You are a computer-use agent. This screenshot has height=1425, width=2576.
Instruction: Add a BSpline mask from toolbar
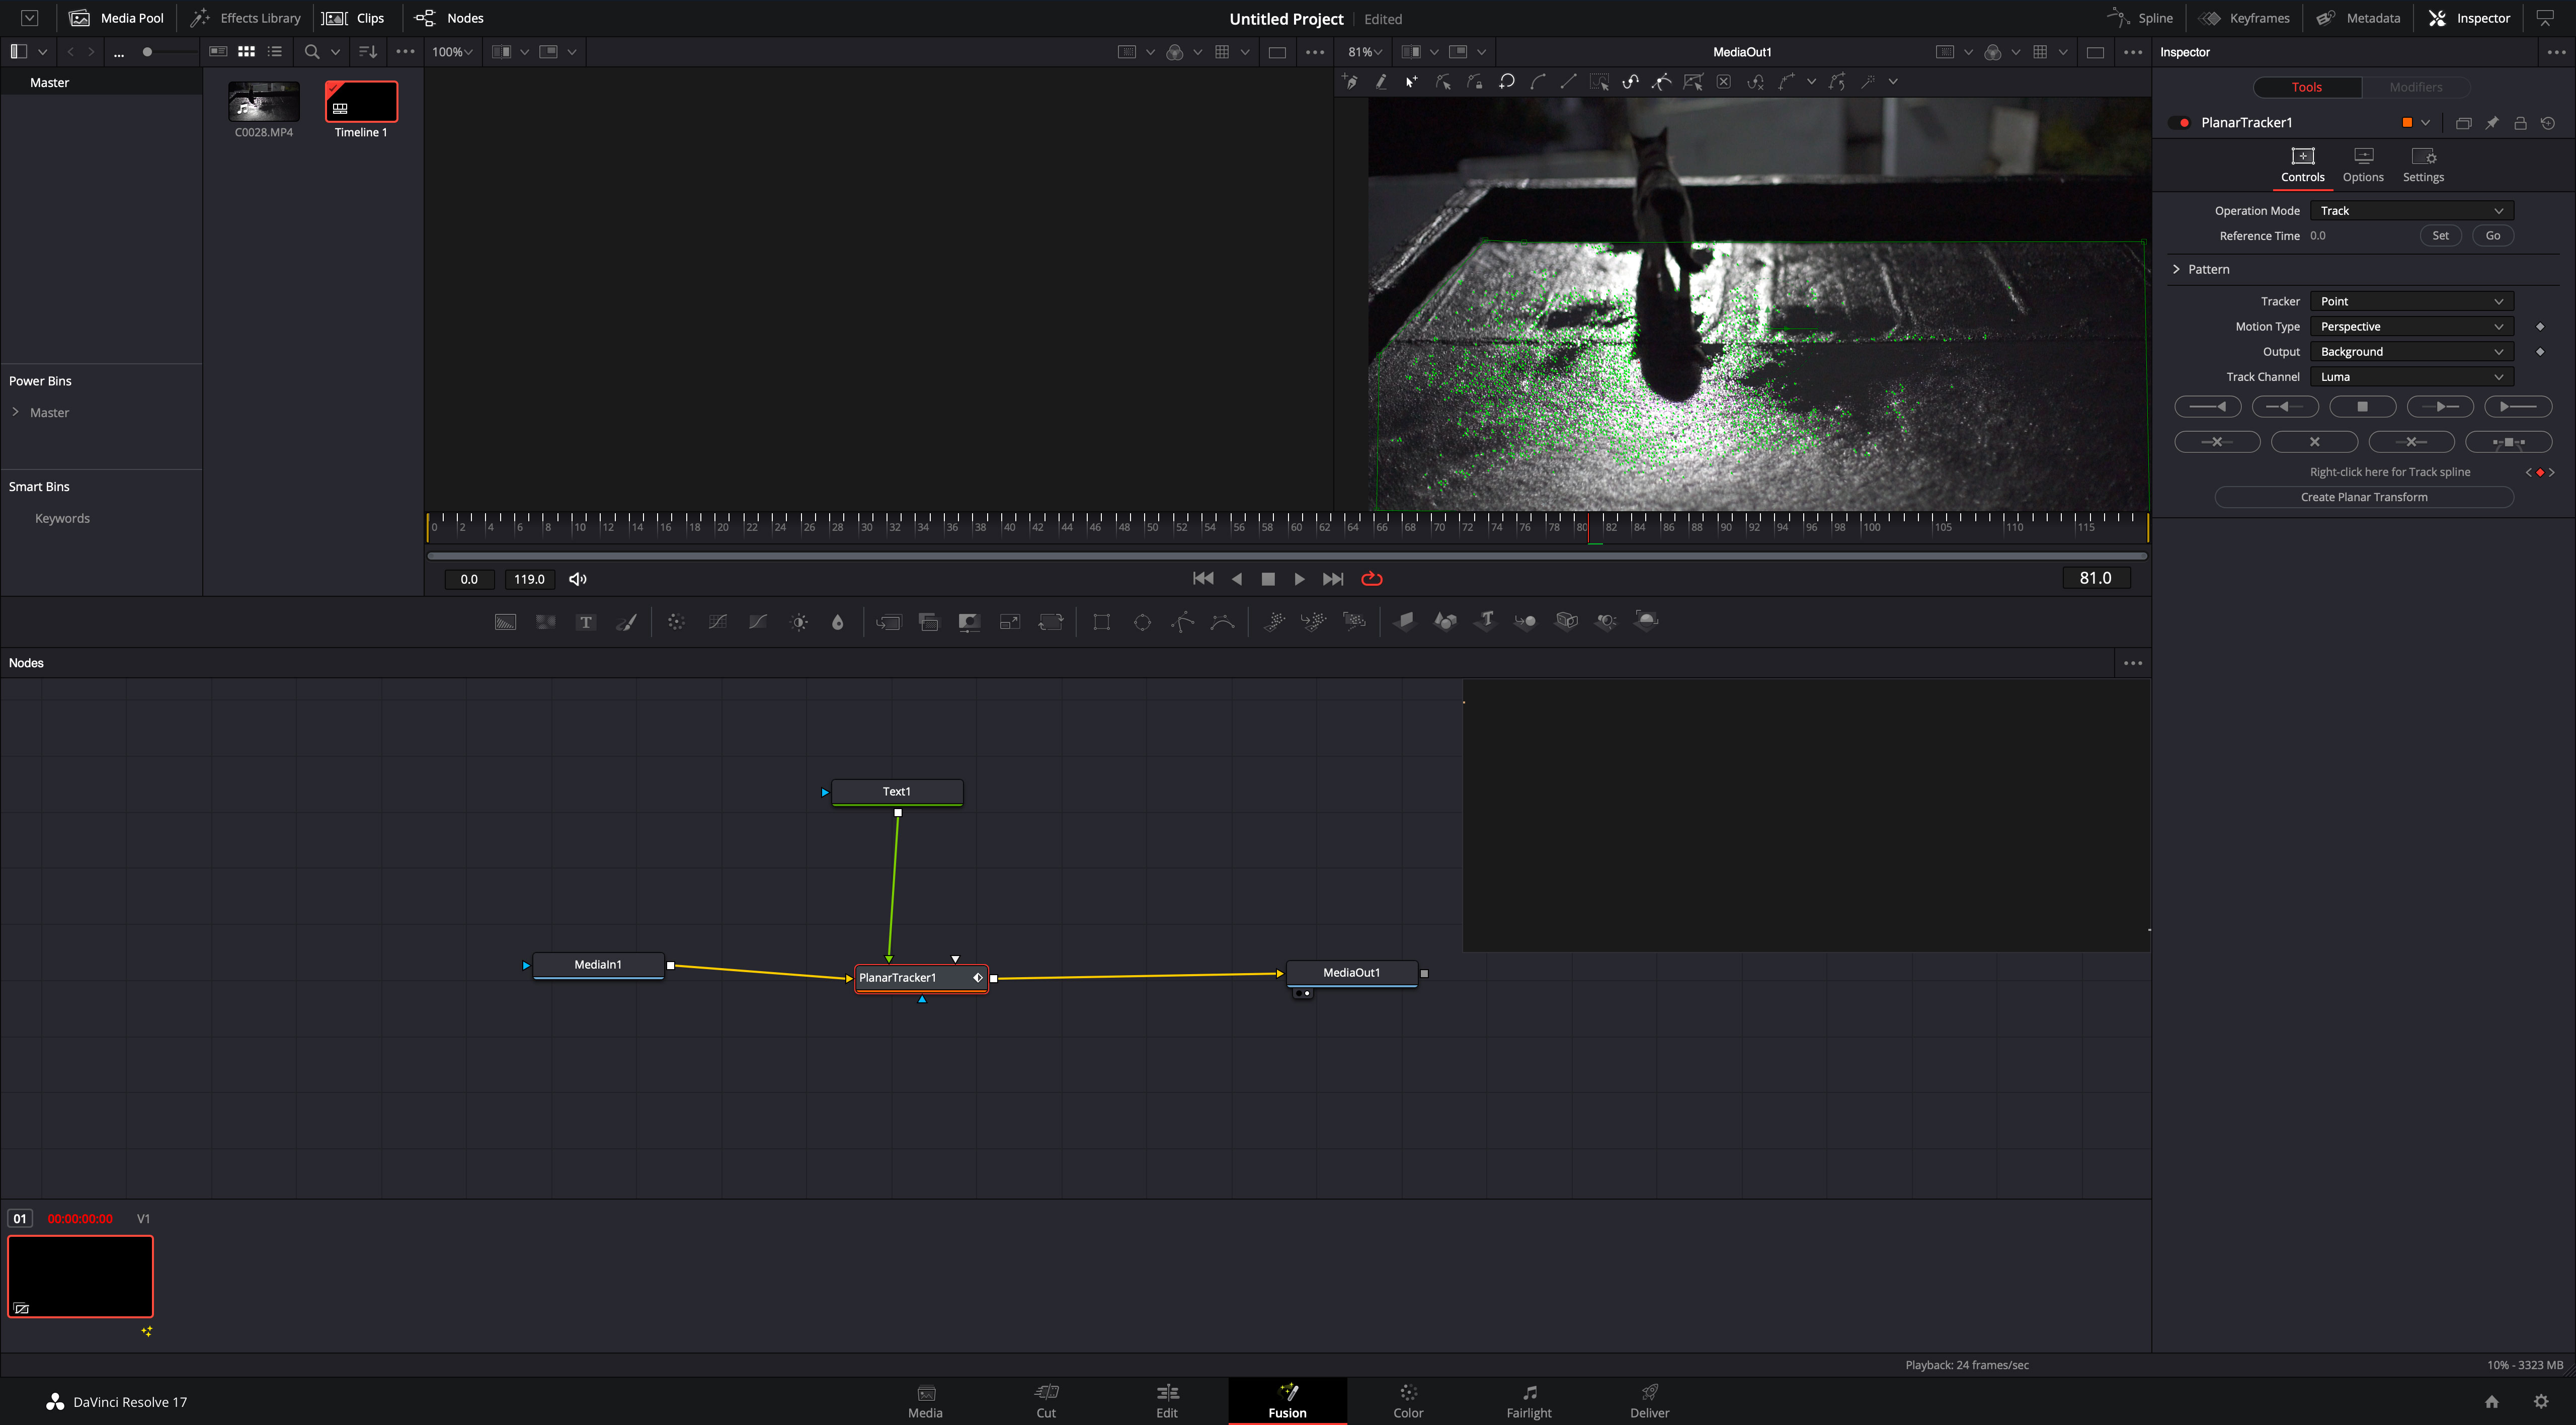(x=1222, y=622)
